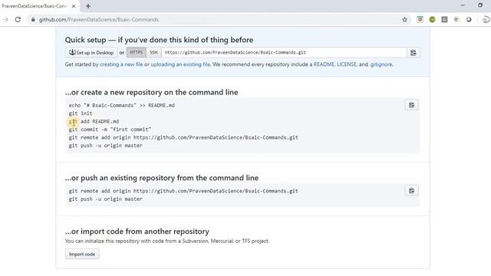
Task: Open the green circular extension icon
Action: pyautogui.click(x=432, y=19)
